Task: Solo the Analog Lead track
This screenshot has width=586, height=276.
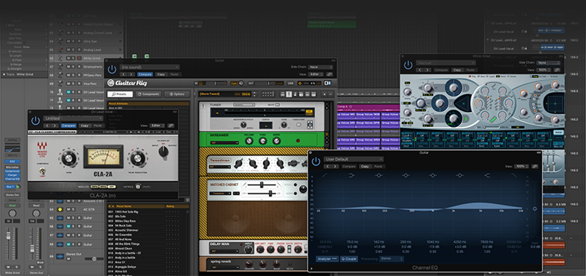Action: (73, 50)
